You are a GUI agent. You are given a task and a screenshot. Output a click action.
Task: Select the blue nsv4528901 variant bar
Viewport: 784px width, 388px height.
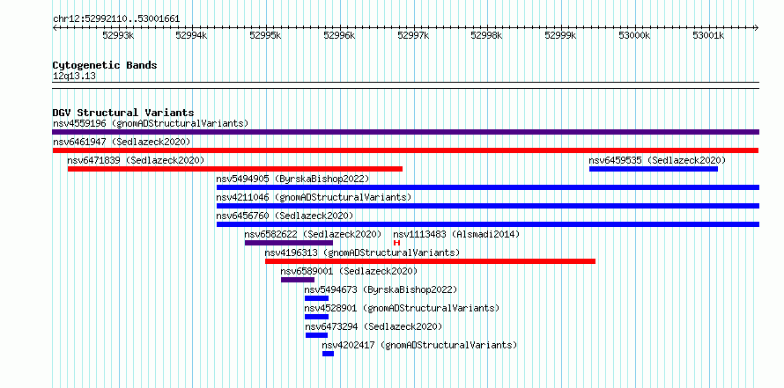pos(316,317)
